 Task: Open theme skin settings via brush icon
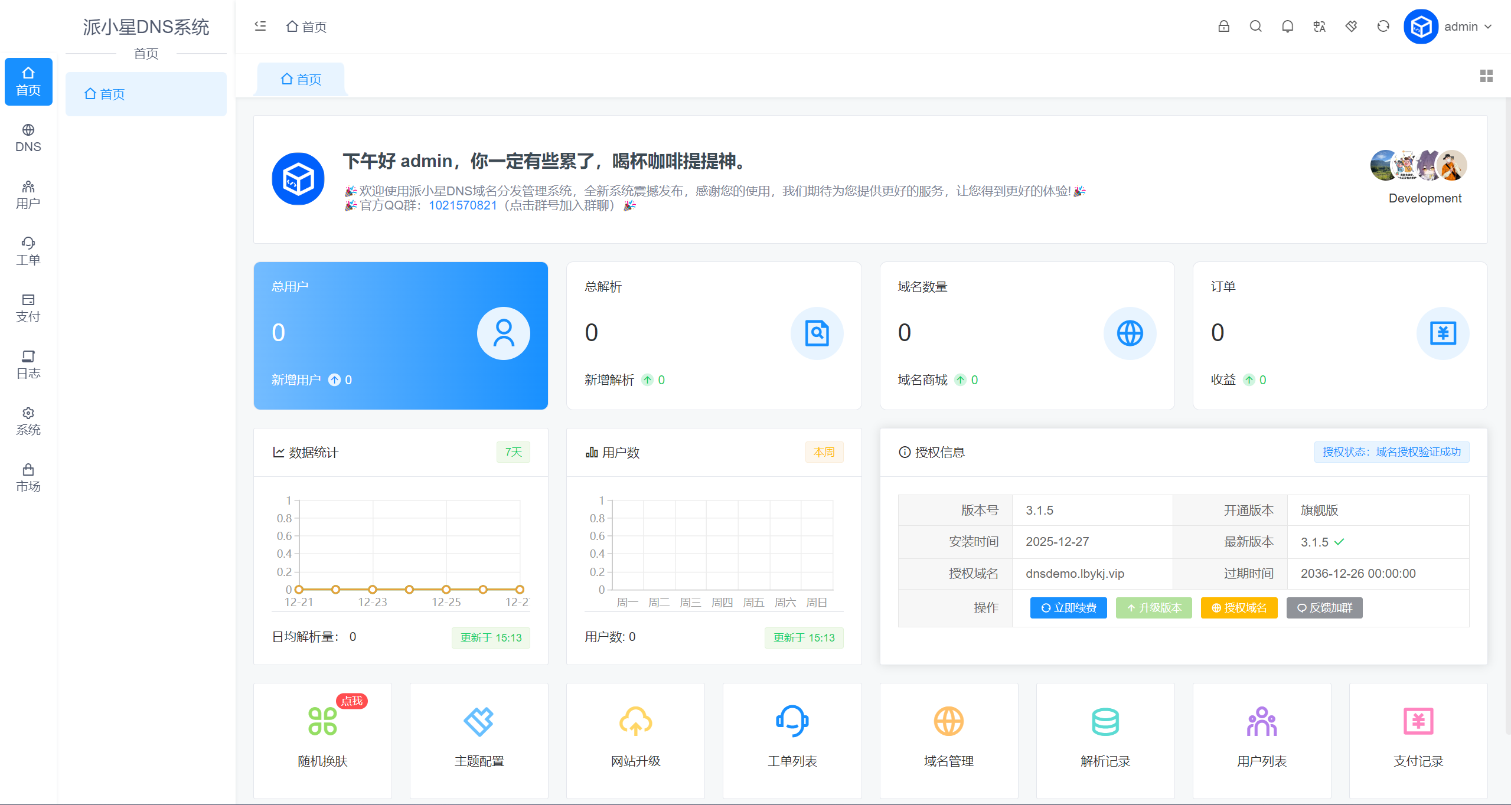(1351, 27)
